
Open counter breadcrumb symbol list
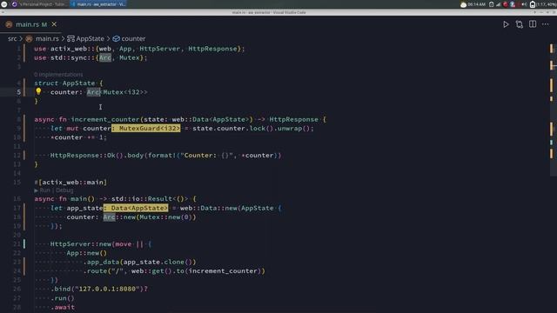(133, 38)
